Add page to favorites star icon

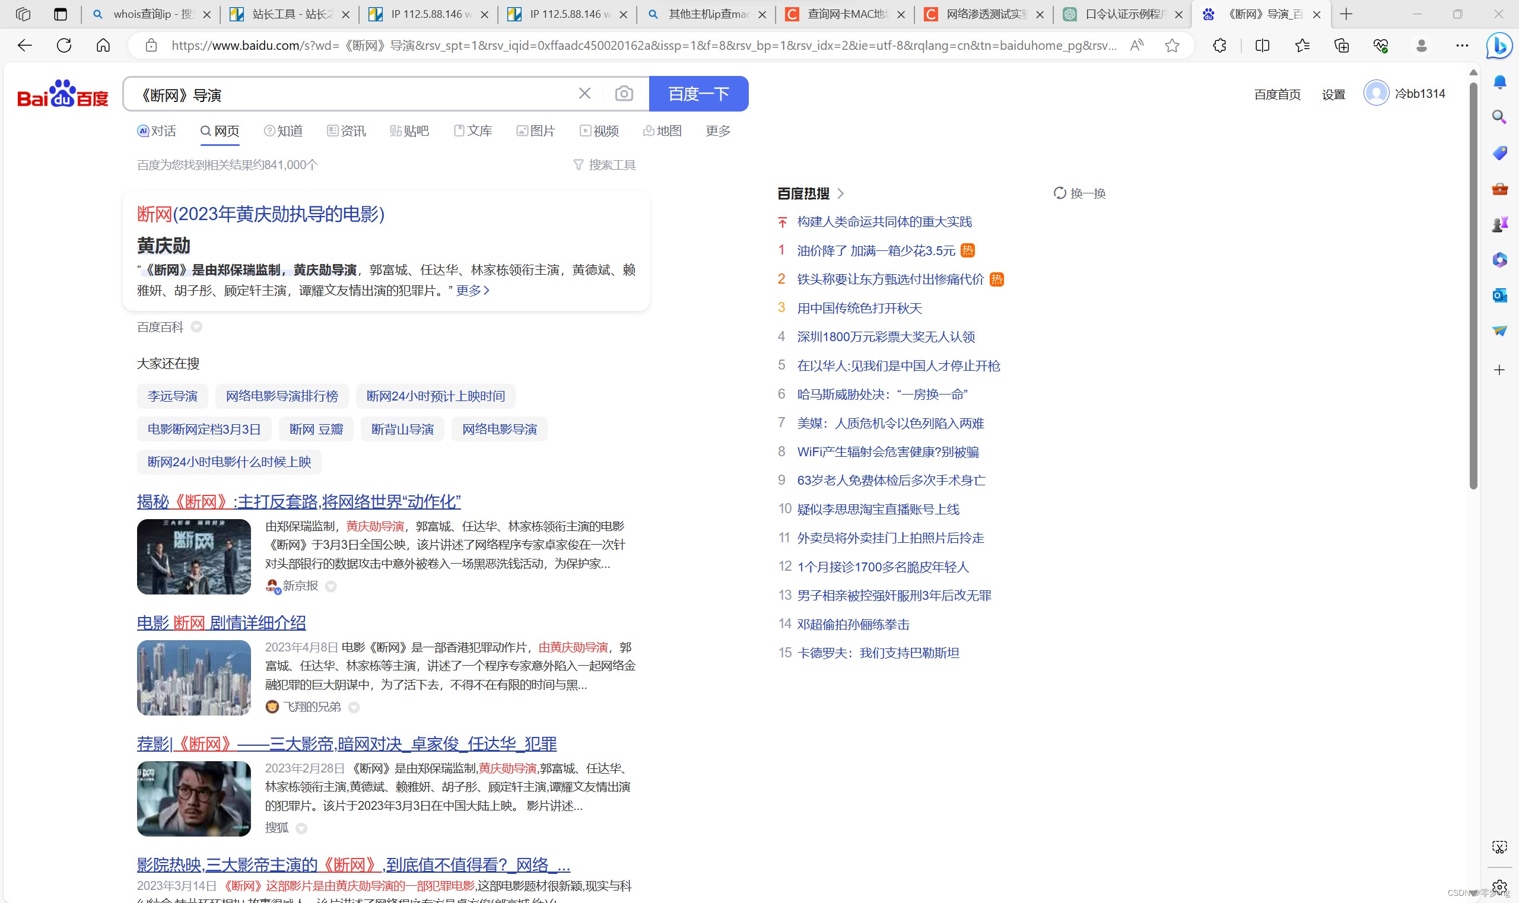[x=1171, y=46]
